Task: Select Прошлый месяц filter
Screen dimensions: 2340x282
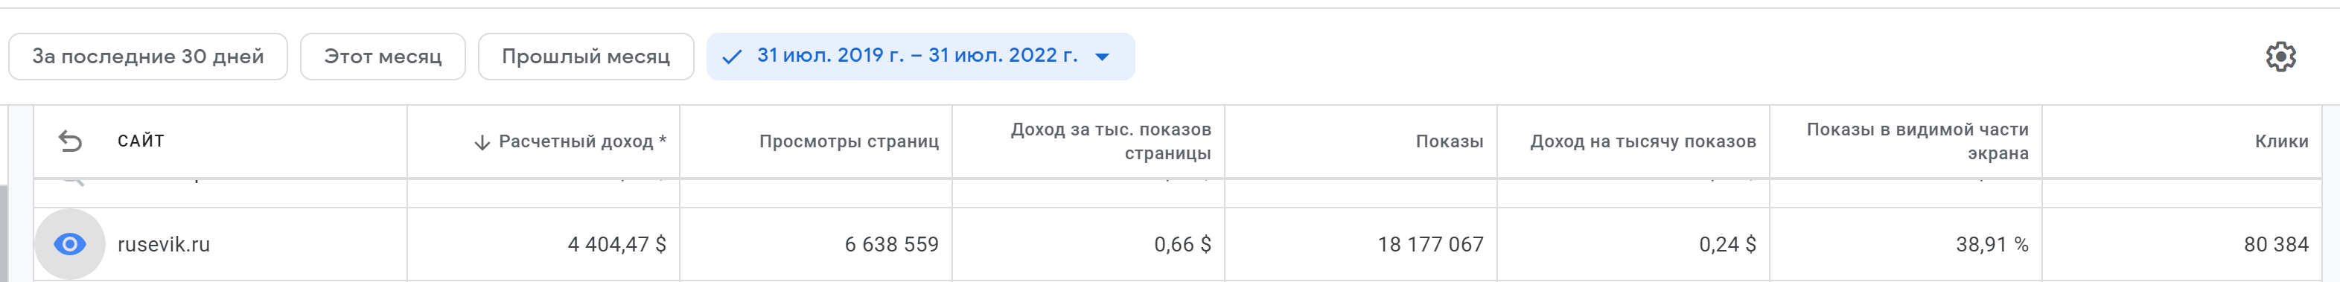Action: (586, 57)
